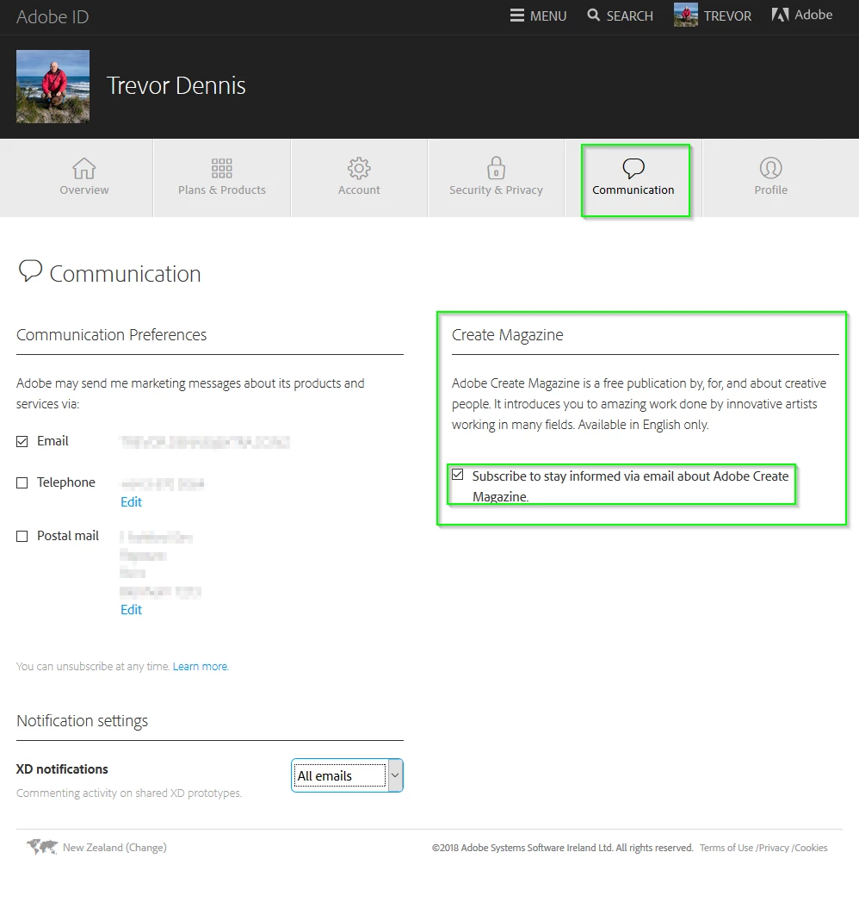Click the Profile person icon

[x=770, y=168]
